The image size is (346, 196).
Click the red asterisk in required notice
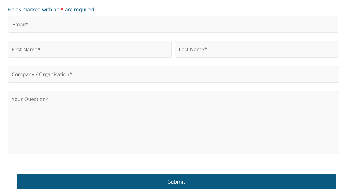[62, 9]
